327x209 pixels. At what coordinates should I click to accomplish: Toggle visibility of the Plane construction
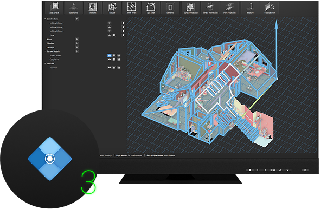[110, 35]
